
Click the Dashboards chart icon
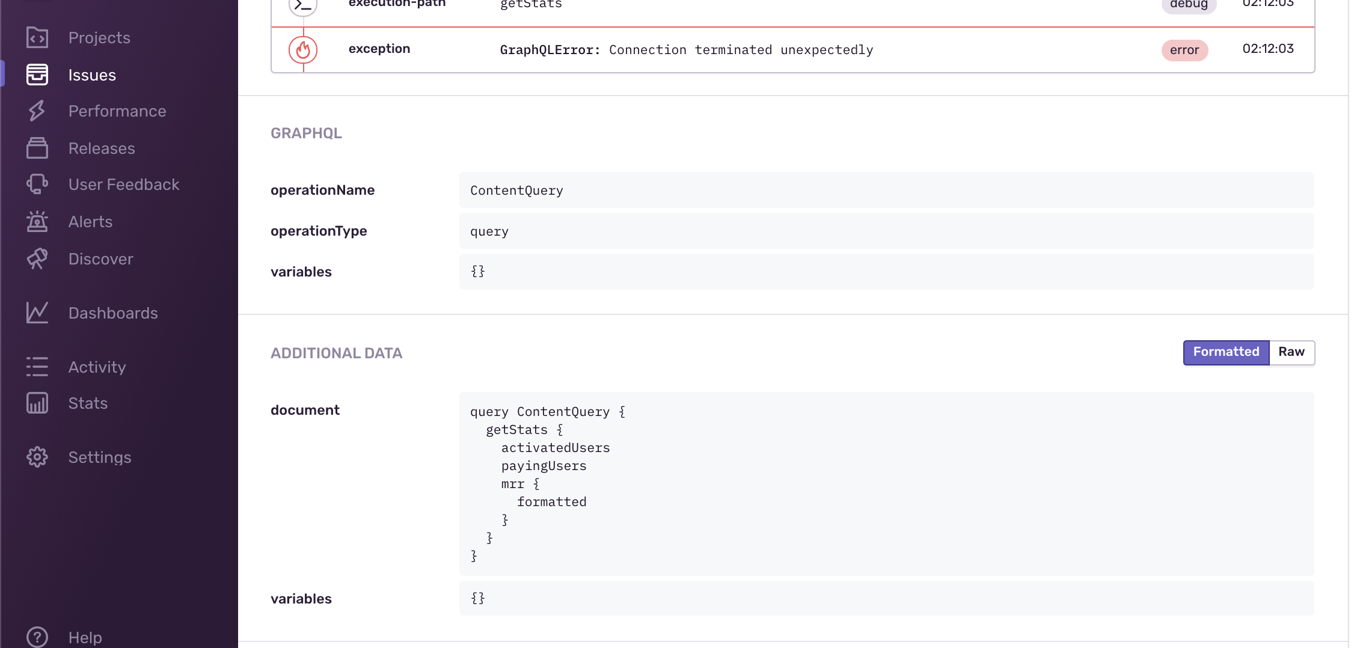37,313
